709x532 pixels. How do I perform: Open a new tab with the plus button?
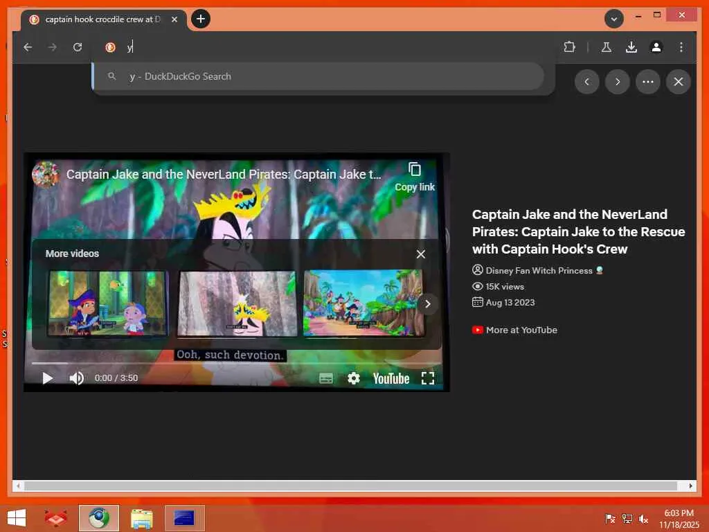(x=201, y=19)
